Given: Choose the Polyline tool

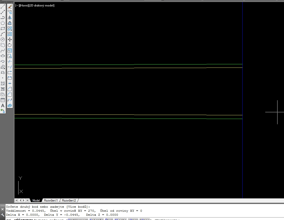Looking at the screenshot, I should point(3,17).
